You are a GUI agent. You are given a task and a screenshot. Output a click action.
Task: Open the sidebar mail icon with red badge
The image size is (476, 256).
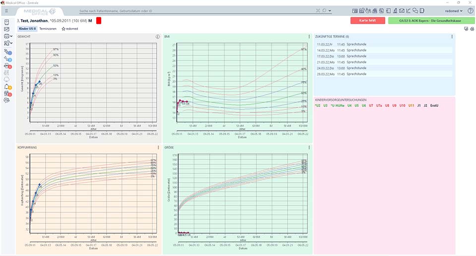[x=7, y=94]
